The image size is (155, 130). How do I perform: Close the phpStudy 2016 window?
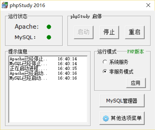pyautogui.click(x=148, y=5)
